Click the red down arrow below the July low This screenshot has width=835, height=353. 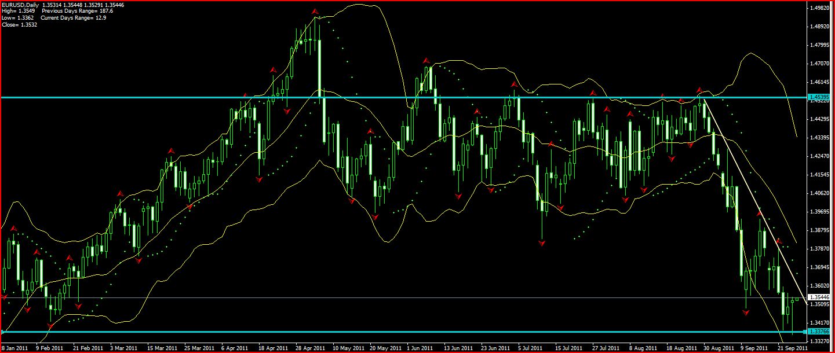542,244
